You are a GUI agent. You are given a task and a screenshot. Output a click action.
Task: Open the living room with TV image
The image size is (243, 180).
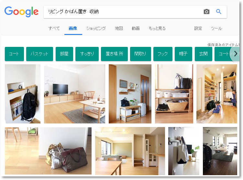click(74, 94)
